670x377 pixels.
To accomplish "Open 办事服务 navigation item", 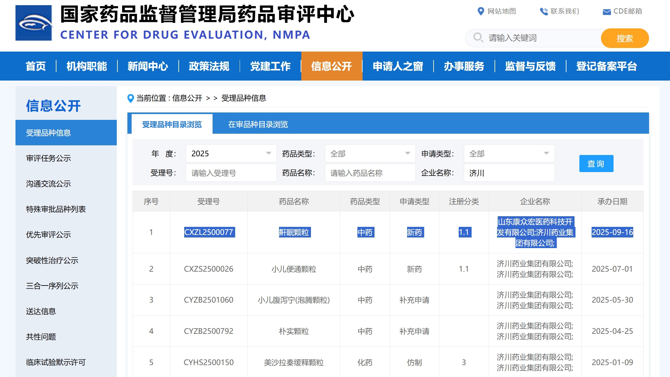I will pos(464,66).
